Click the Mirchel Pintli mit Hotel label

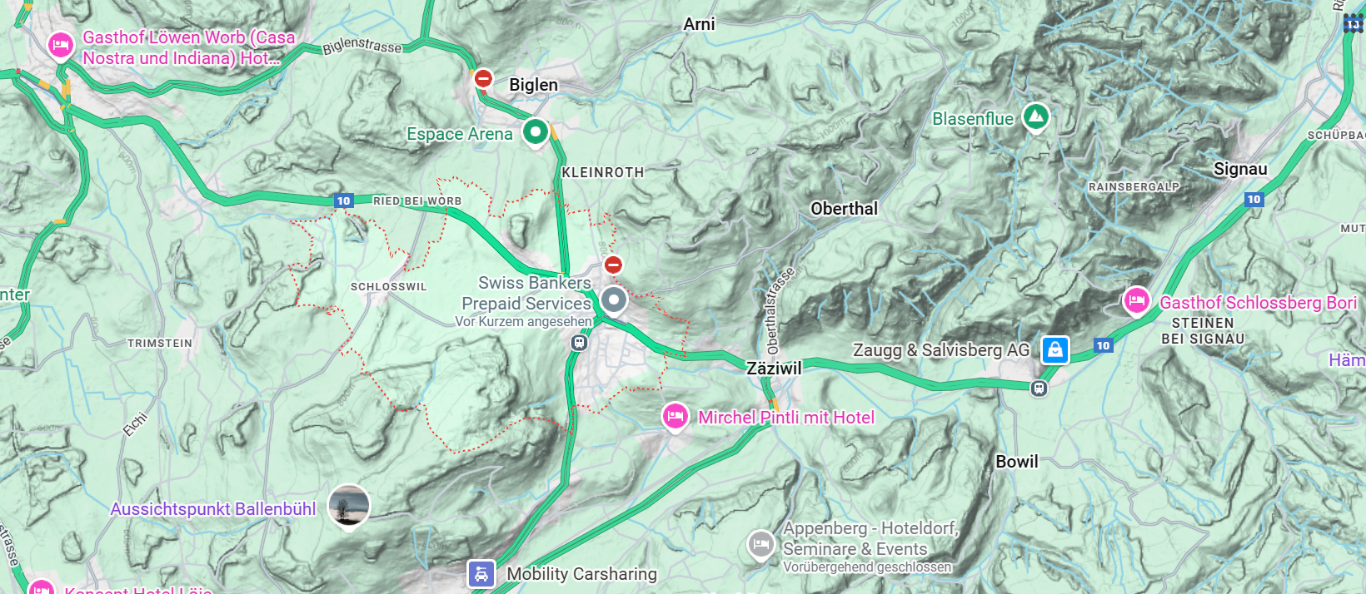[x=786, y=418]
